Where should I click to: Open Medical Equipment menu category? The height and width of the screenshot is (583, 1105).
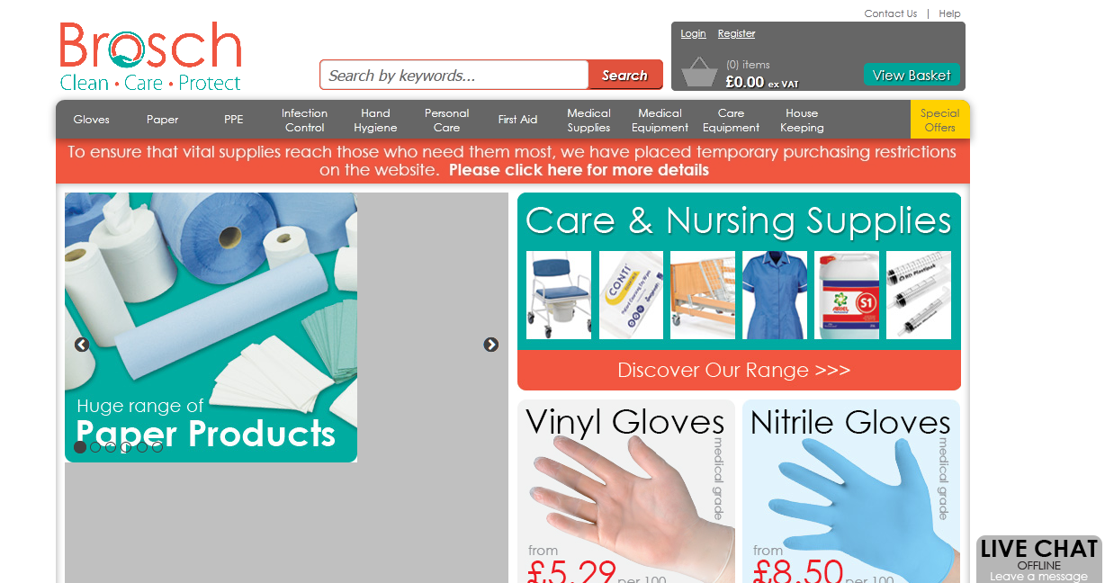(660, 120)
